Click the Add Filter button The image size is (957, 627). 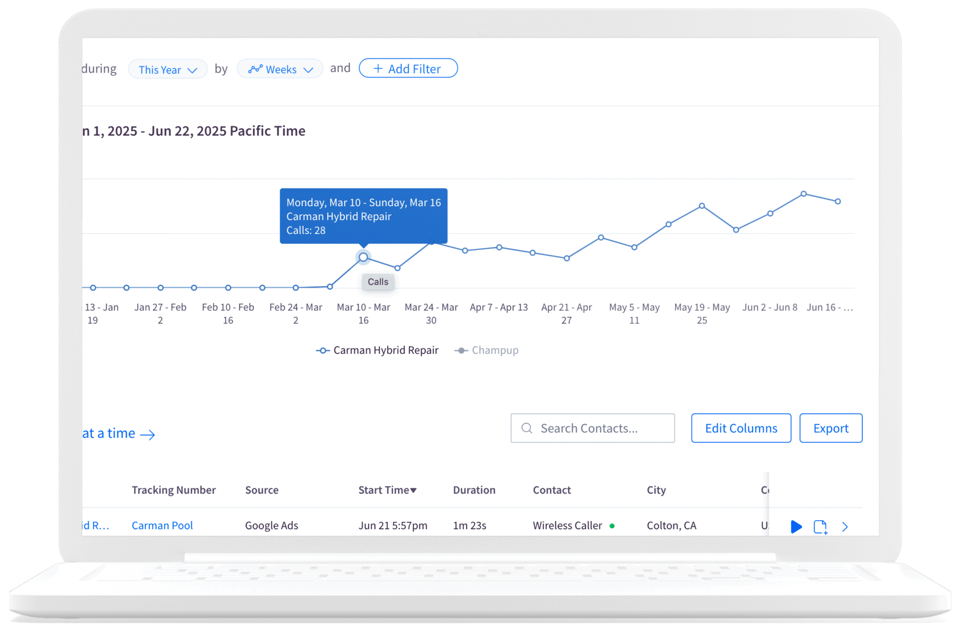pos(408,68)
